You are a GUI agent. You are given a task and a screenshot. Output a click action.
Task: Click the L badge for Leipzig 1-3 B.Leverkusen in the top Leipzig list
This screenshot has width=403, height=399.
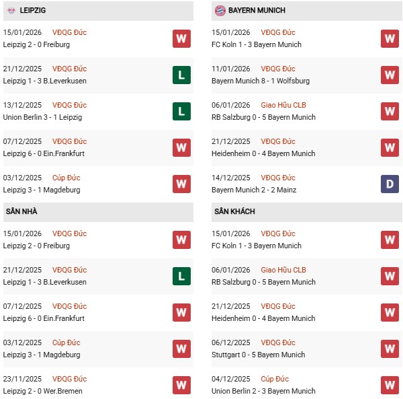tap(181, 75)
